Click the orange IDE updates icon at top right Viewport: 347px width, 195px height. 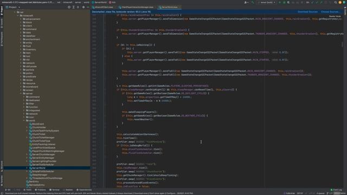coord(340,2)
